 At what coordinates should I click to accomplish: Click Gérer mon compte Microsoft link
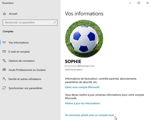pyautogui.click(x=82, y=87)
